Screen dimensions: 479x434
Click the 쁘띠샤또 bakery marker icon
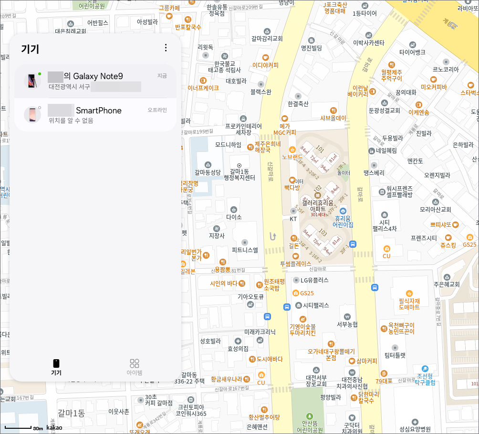pos(456,225)
